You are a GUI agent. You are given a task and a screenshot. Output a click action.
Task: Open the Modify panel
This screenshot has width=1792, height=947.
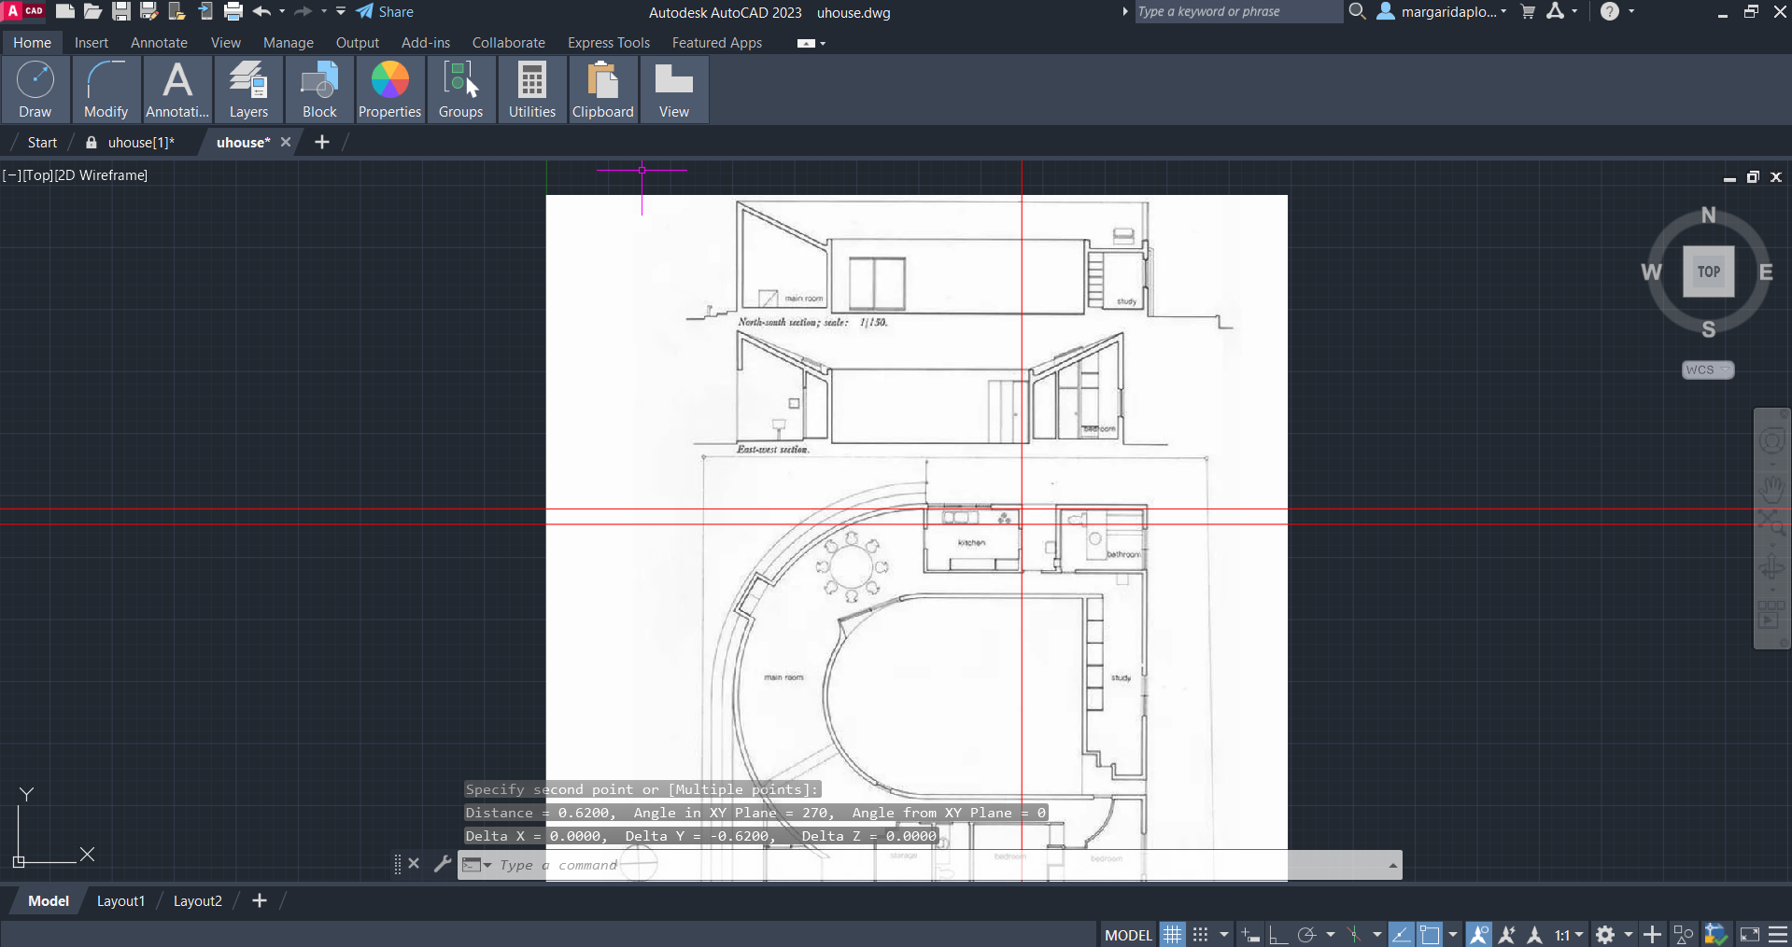point(106,90)
